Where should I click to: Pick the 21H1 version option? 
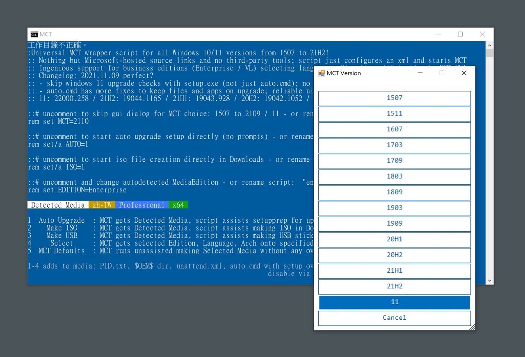coord(395,271)
